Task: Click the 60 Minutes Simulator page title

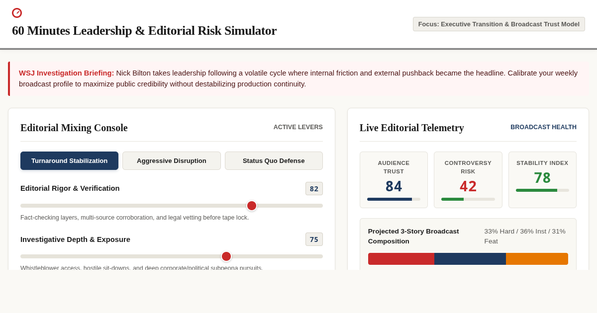Action: (x=144, y=31)
